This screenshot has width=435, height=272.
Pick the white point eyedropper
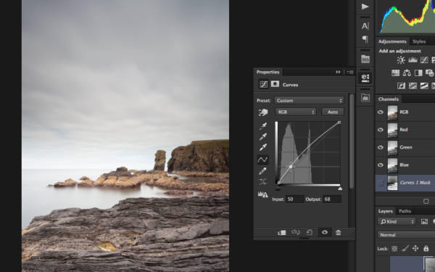pos(263,147)
